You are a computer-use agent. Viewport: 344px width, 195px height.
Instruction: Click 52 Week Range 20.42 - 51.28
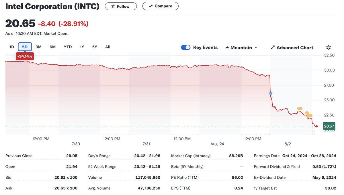tap(147, 167)
